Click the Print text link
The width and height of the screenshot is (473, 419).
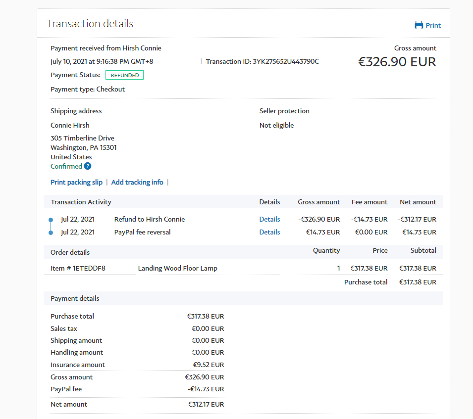tap(433, 25)
